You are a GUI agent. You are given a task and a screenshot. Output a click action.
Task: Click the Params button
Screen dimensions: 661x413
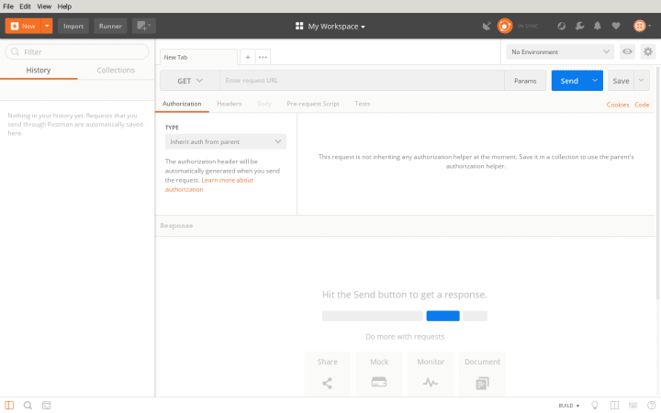point(525,81)
